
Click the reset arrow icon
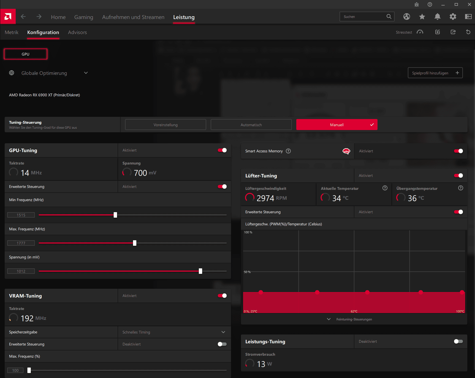pyautogui.click(x=468, y=32)
